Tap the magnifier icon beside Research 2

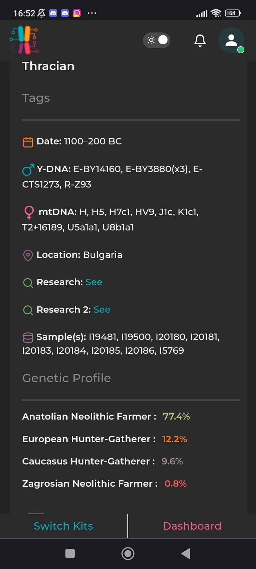coord(28,310)
